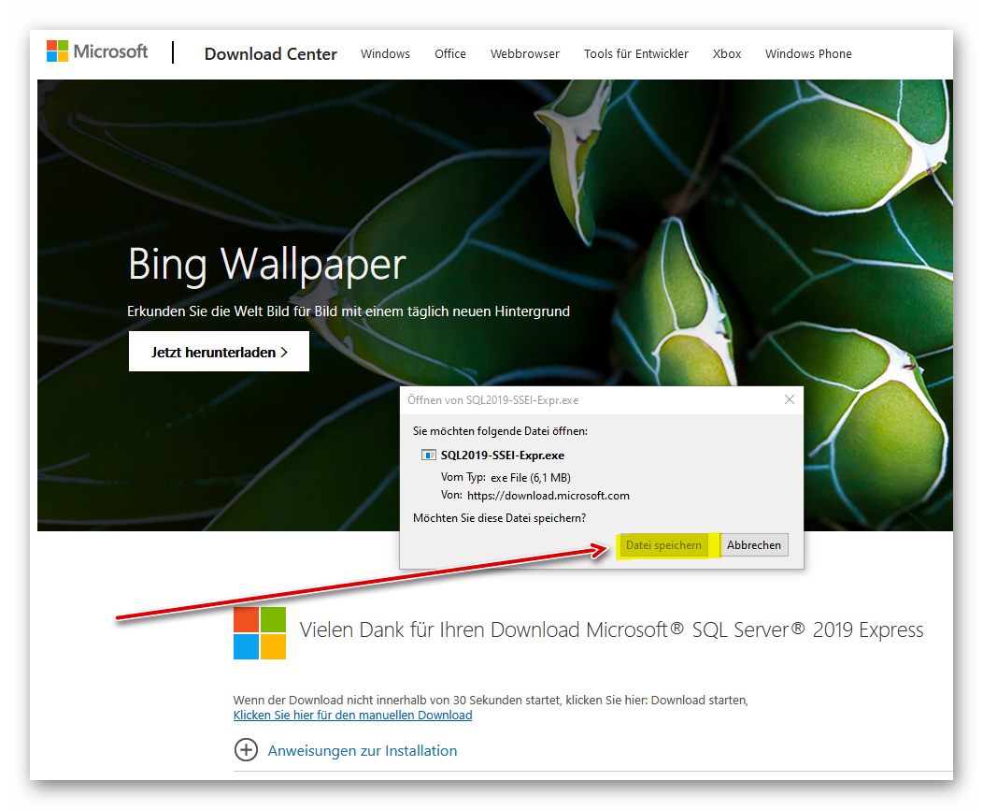Follow the manual download link

point(352,716)
